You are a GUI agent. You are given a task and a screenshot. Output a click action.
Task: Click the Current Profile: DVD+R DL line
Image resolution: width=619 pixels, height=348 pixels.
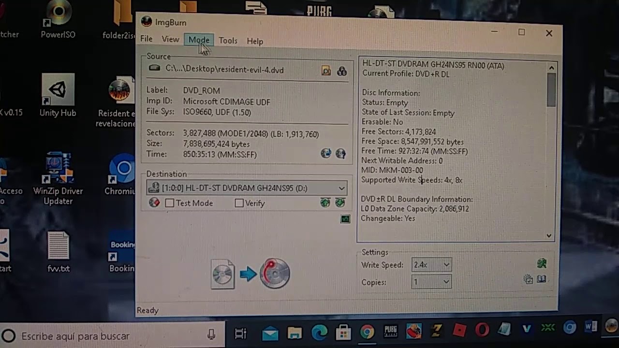coord(406,74)
